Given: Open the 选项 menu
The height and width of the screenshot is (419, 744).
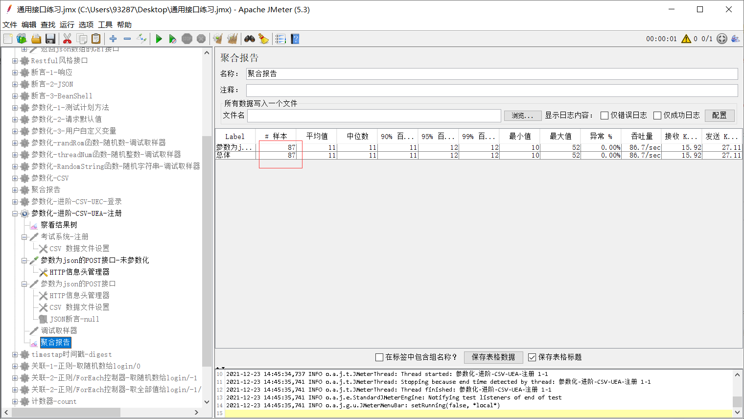Looking at the screenshot, I should (x=86, y=24).
